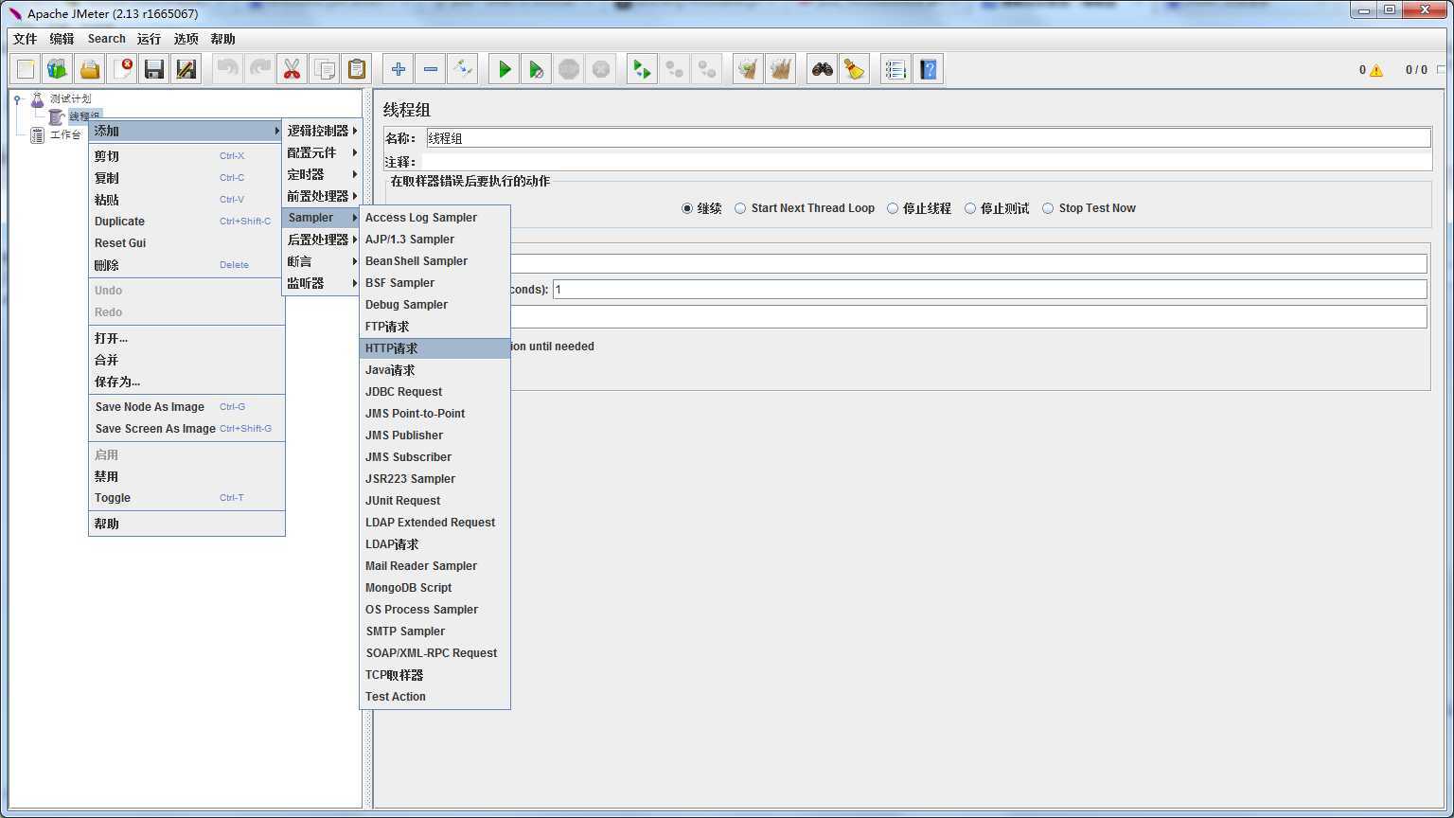This screenshot has width=1454, height=818.
Task: Select the 测试计划 tree node
Action: coord(70,98)
